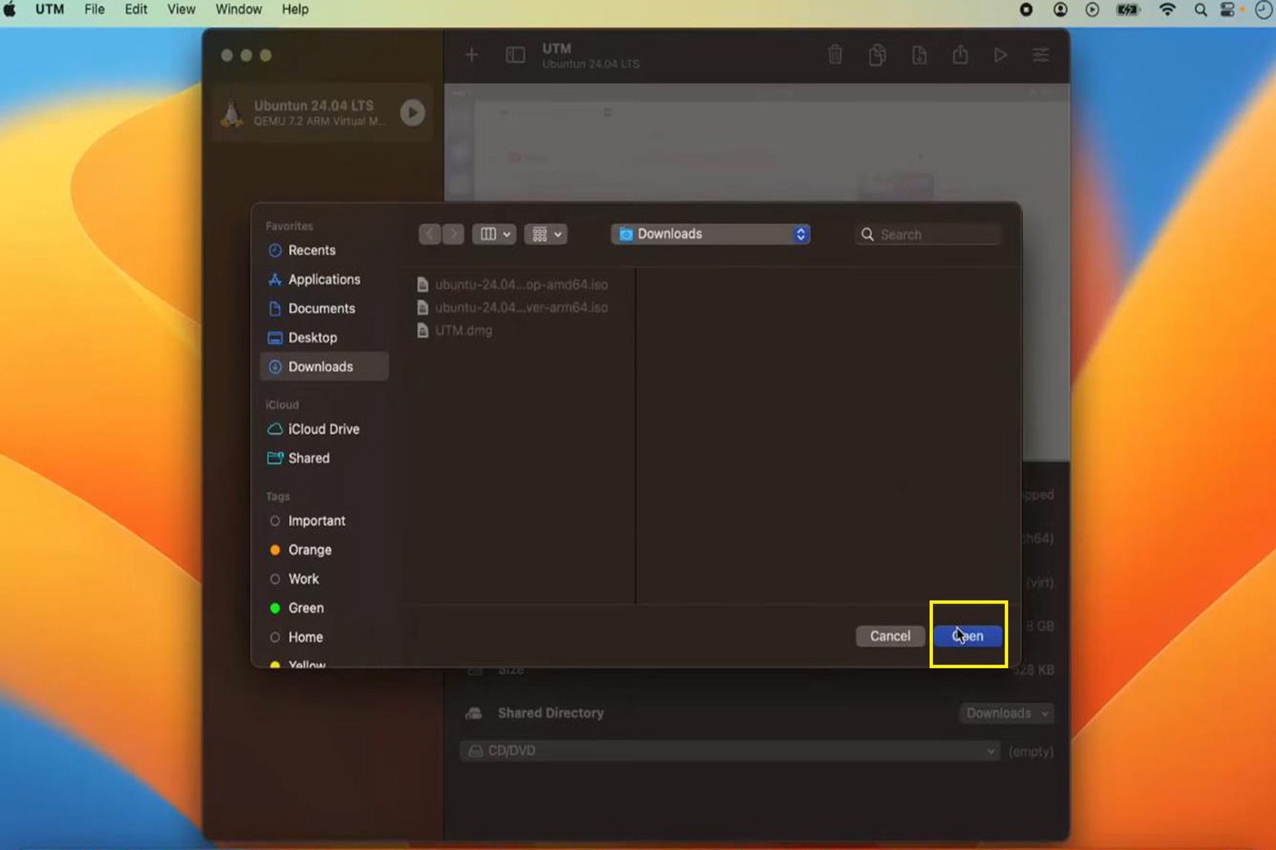The height and width of the screenshot is (850, 1276).
Task: Click the Search field in file dialog
Action: tap(928, 234)
